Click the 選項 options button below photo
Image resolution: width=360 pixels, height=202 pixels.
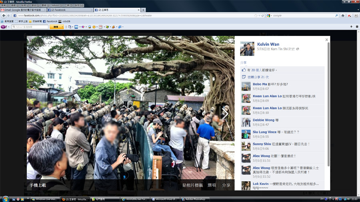212,185
